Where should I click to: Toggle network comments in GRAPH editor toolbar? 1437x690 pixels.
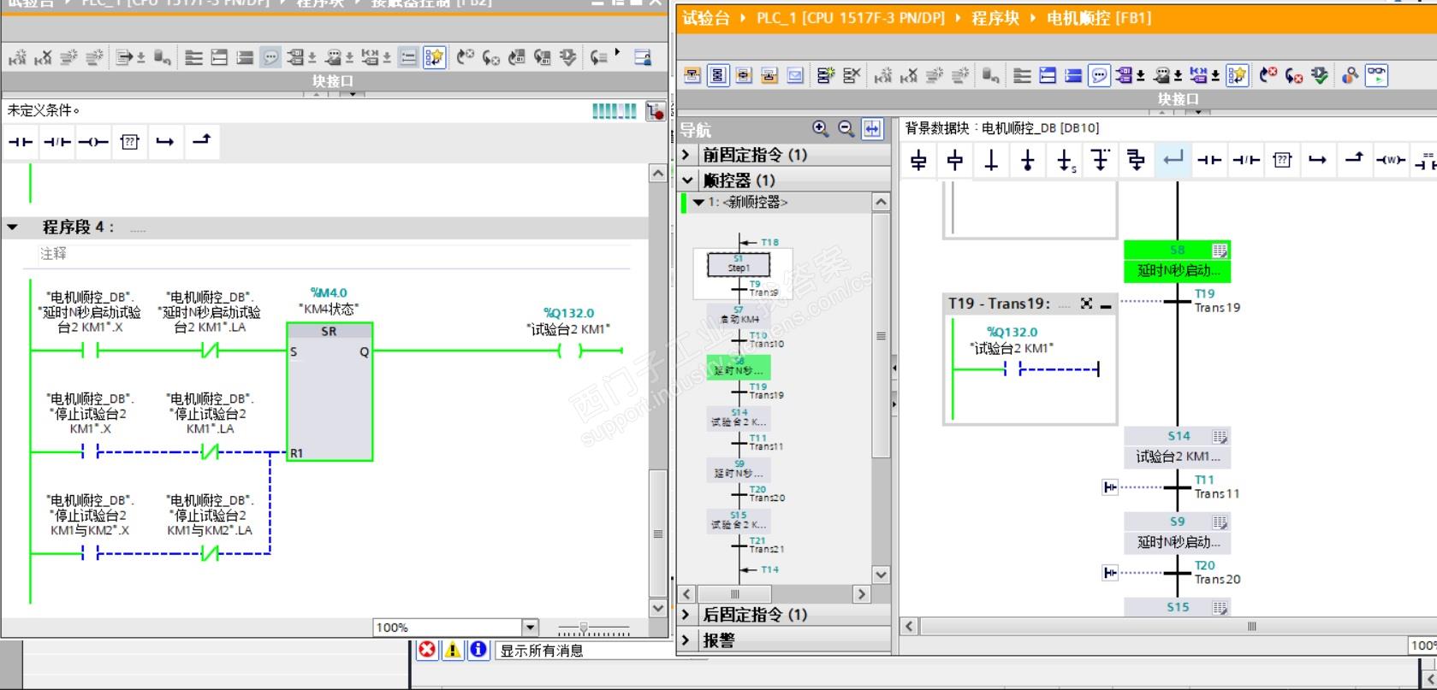[1099, 75]
